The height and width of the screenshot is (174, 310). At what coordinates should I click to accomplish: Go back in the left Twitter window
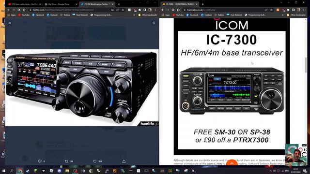tap(9, 10)
